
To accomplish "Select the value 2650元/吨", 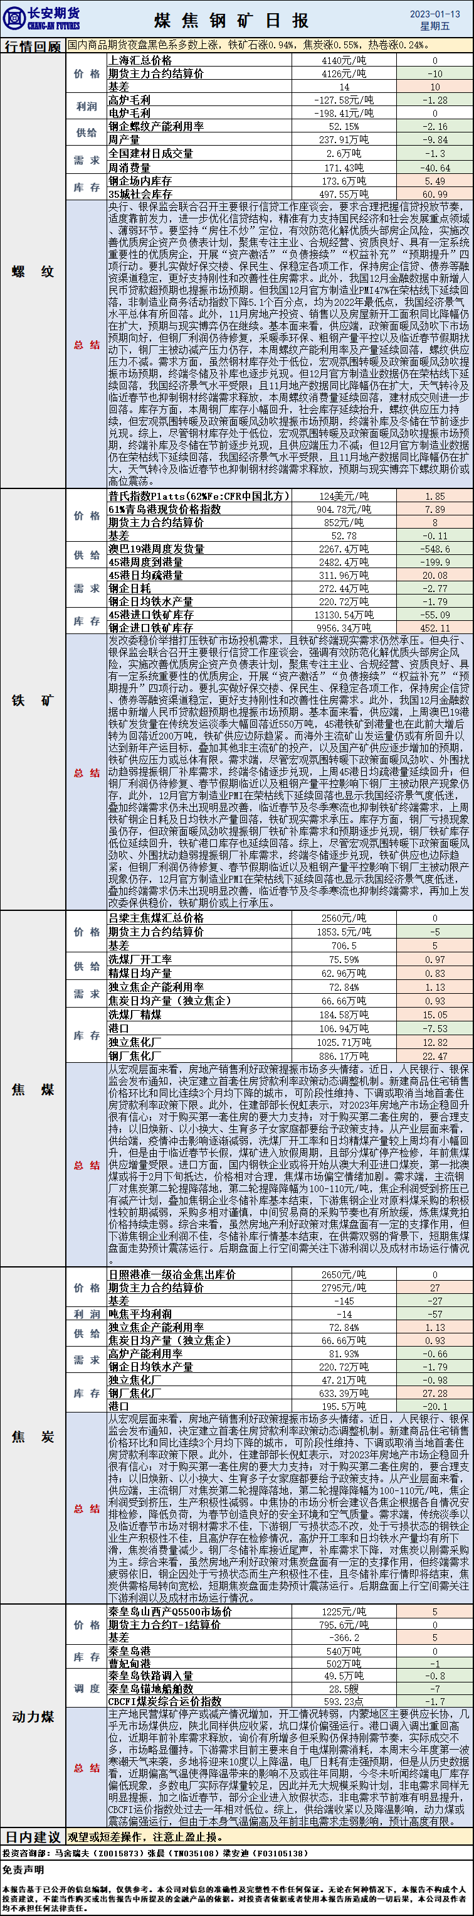I will [343, 1274].
